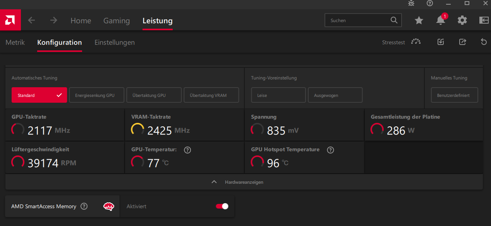Viewport: 491px width, 226px height.
Task: Click the export profile icon
Action: (x=462, y=42)
